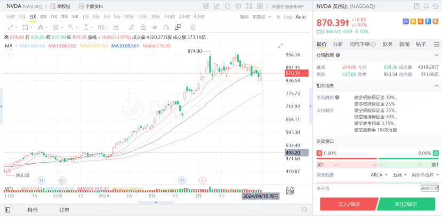Open chart settings gear
The width and height of the screenshot is (442, 217).
238,6
